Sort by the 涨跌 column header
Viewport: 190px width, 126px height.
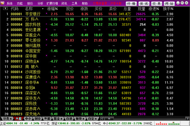(84, 9)
